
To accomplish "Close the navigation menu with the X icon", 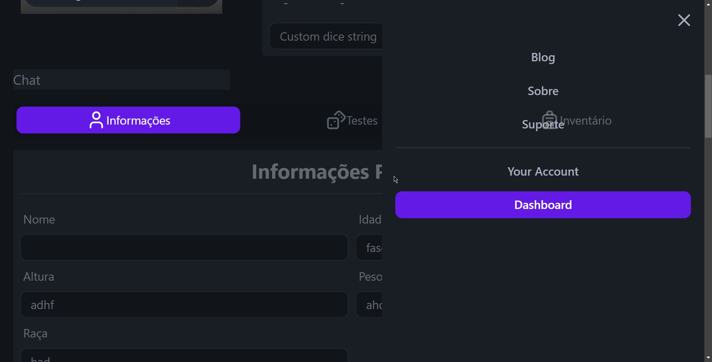I will click(x=684, y=20).
